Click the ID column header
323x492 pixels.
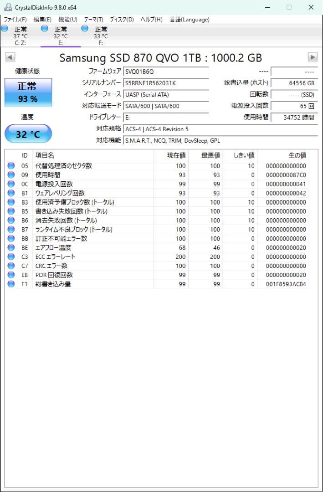click(x=25, y=155)
